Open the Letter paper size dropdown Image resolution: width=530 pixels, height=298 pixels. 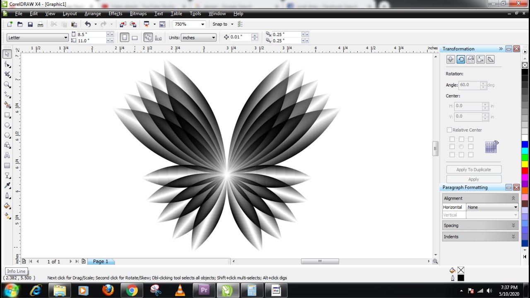point(65,38)
